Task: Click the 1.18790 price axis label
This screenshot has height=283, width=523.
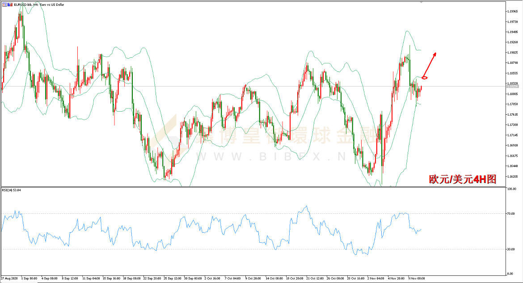Action: [x=512, y=63]
